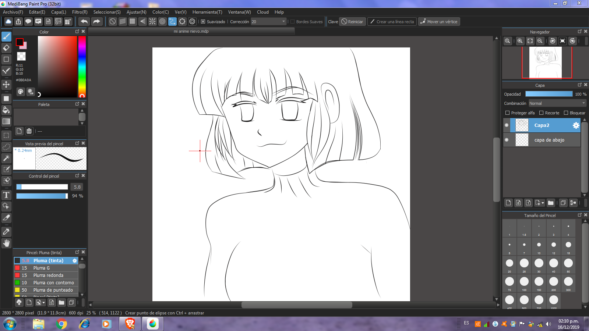This screenshot has width=589, height=331.
Task: Enable the crisscross grid snap guide
Action: coord(133,21)
